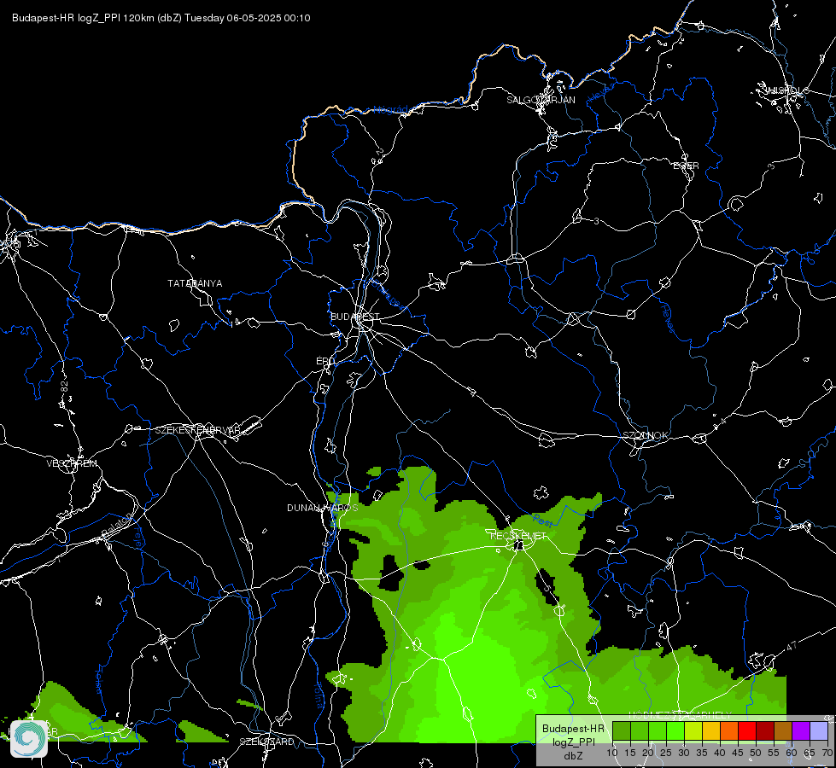Click the 10–15 dBZ dark green legend swatch
The height and width of the screenshot is (768, 836).
tap(621, 731)
